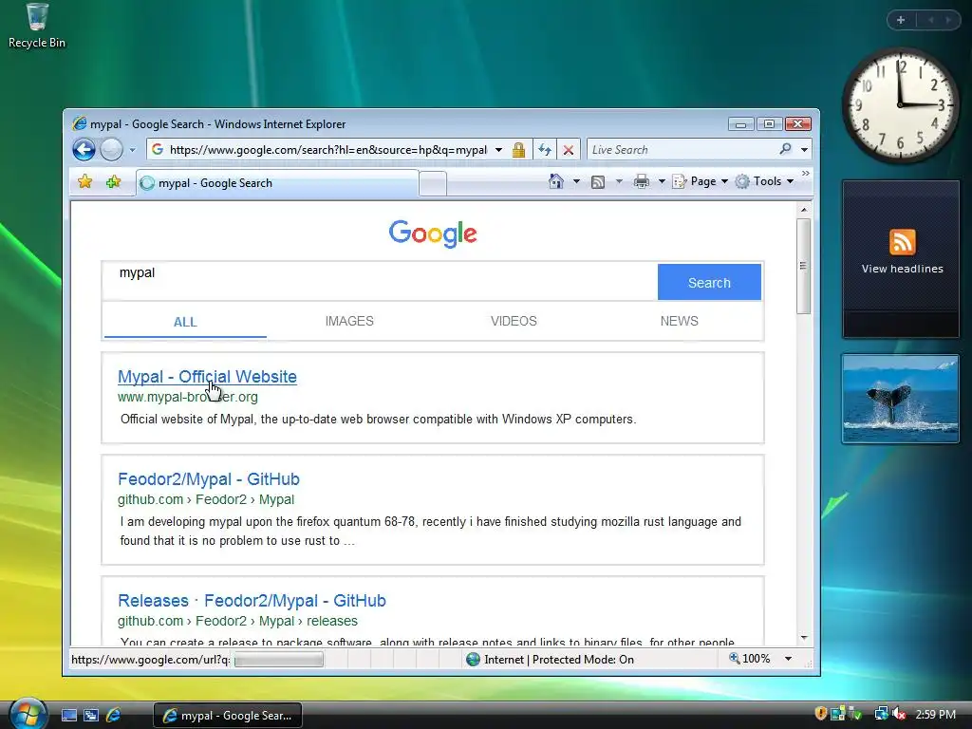Open the Favorites Center star
The width and height of the screenshot is (972, 729).
[84, 181]
